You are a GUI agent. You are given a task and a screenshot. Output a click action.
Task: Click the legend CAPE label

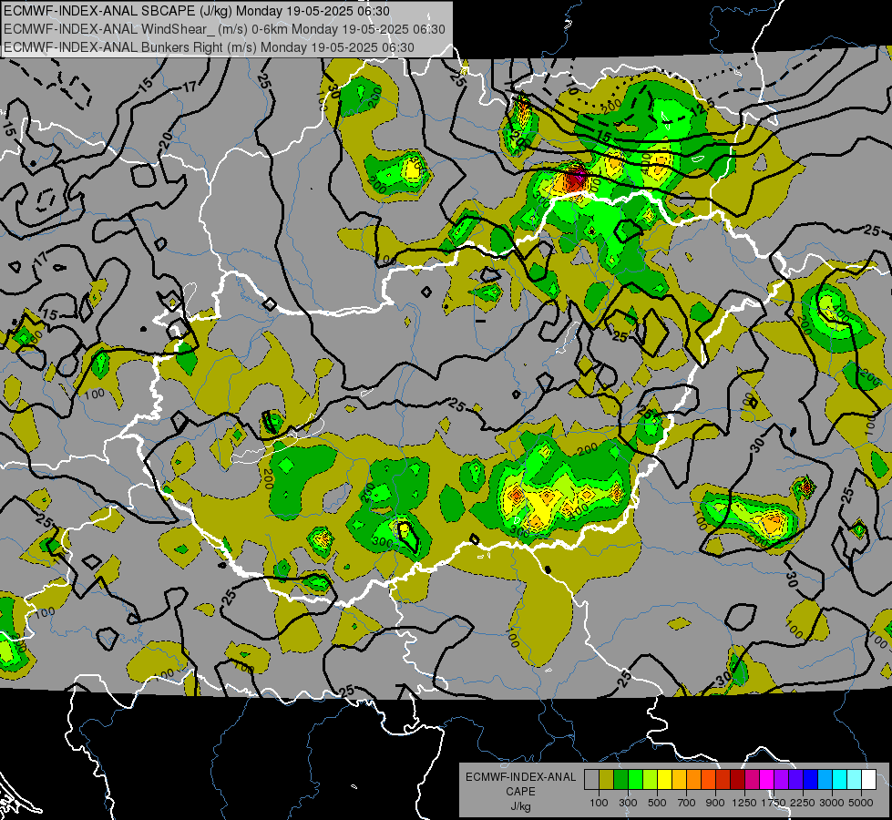(520, 792)
